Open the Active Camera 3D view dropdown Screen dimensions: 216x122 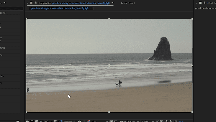tap(127, 121)
